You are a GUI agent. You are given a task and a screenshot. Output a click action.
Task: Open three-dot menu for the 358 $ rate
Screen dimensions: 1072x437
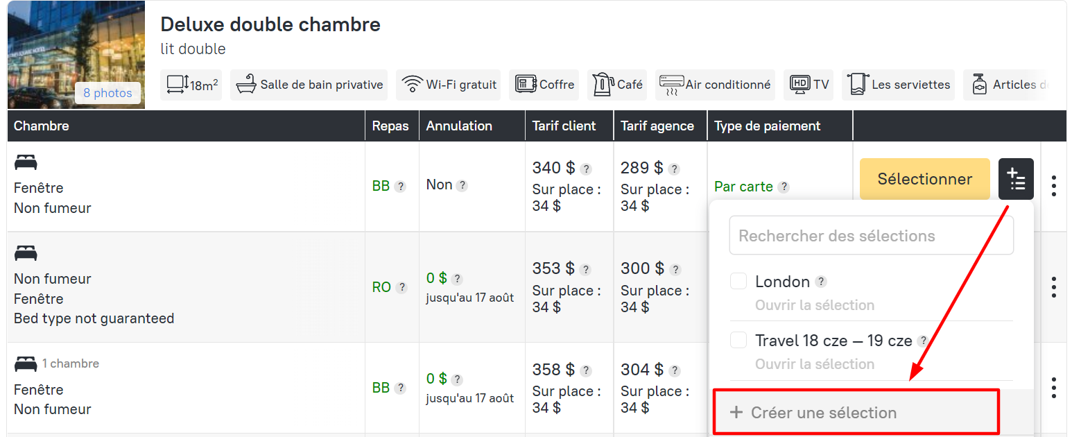coord(1054,388)
